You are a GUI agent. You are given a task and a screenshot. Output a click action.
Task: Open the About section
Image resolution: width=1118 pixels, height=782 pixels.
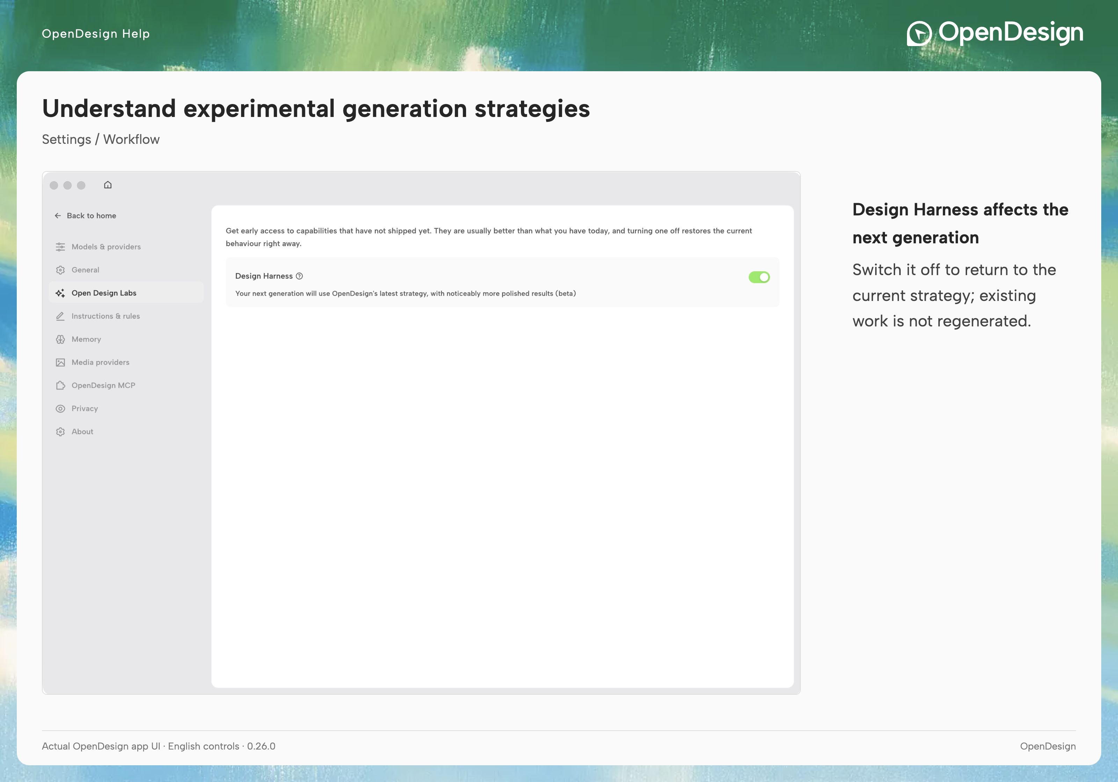click(x=126, y=431)
